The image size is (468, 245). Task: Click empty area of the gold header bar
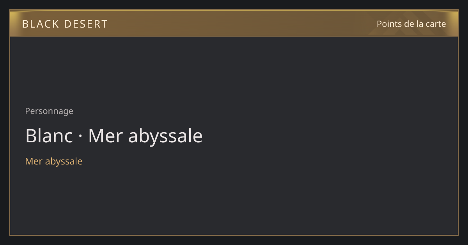(x=234, y=23)
